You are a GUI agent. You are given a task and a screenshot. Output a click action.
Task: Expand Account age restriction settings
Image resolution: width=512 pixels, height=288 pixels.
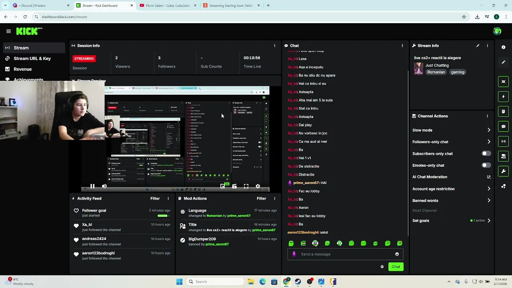pos(489,189)
